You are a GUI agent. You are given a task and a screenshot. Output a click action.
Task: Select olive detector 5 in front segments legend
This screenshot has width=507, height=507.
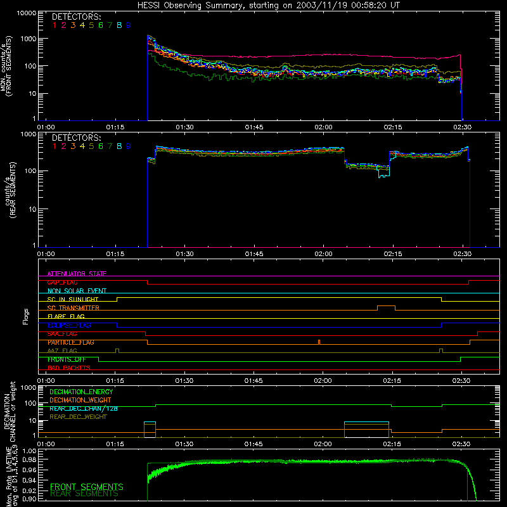tap(91, 25)
